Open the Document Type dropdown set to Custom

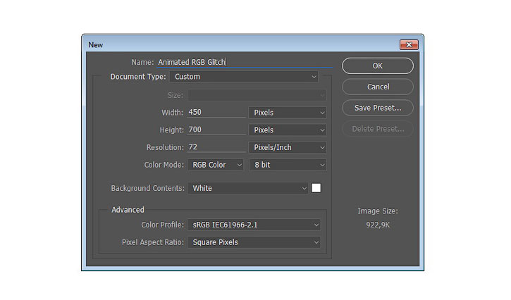tap(244, 77)
